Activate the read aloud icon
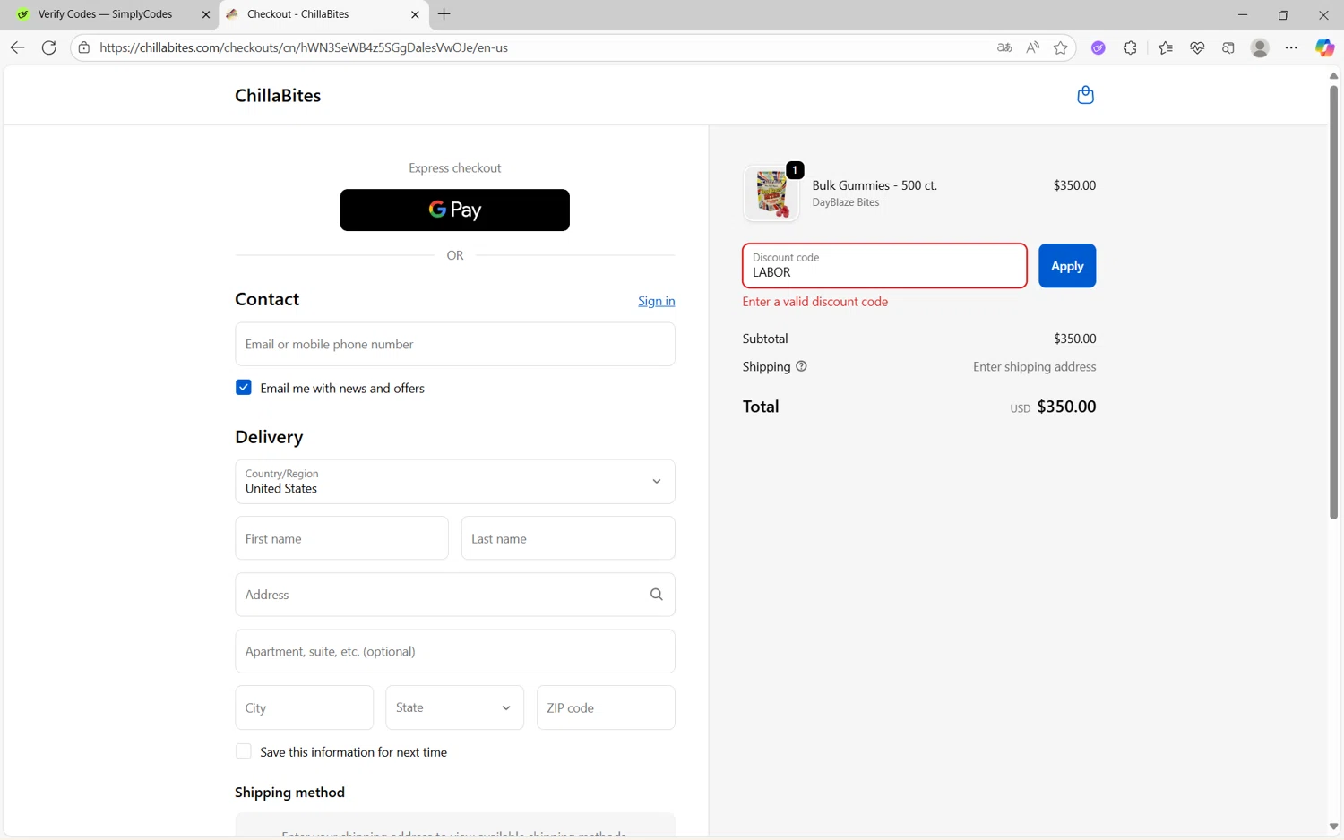Viewport: 1344px width, 840px height. pyautogui.click(x=1033, y=47)
